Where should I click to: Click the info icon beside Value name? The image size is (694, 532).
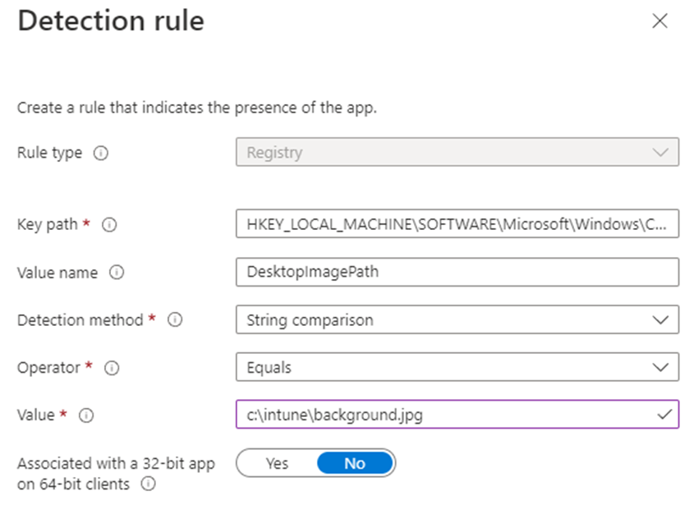[117, 273]
